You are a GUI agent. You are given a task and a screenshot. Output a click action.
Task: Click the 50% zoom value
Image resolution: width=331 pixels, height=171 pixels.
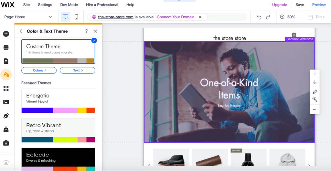click(x=291, y=17)
